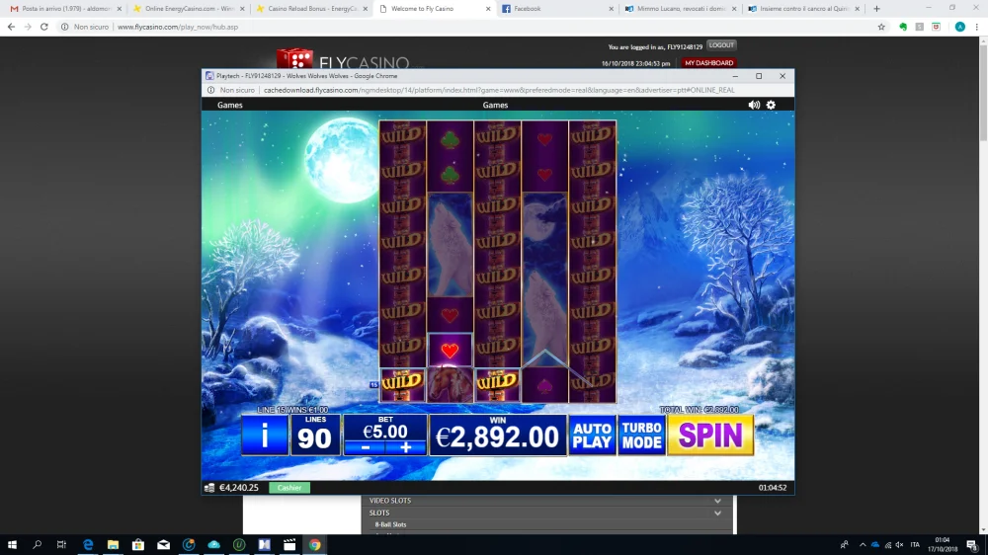
Task: Launch Microsoft Edge from taskbar
Action: (x=88, y=545)
